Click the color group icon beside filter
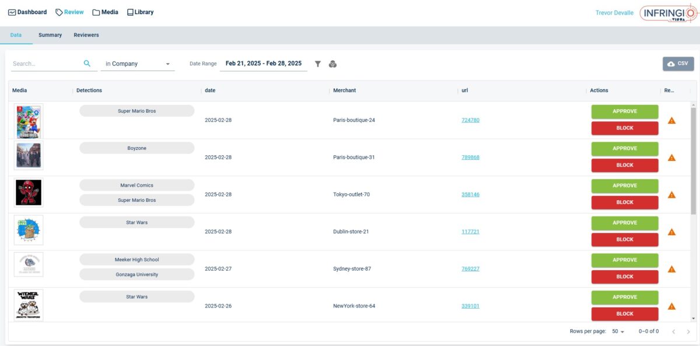 pyautogui.click(x=332, y=64)
